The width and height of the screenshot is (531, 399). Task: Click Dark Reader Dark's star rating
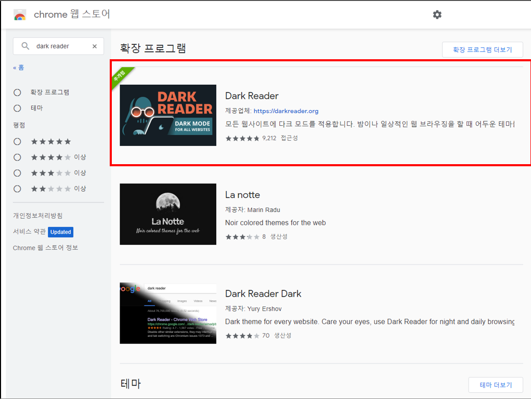[x=242, y=336]
